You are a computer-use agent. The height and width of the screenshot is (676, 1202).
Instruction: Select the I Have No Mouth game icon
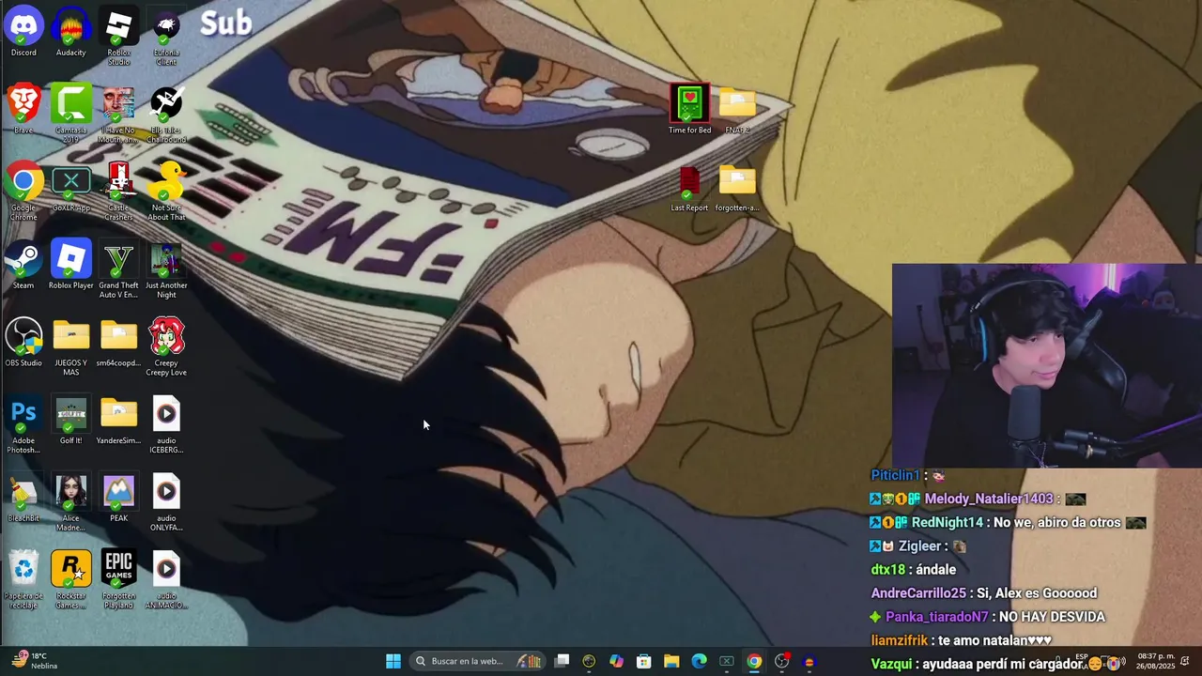point(119,114)
